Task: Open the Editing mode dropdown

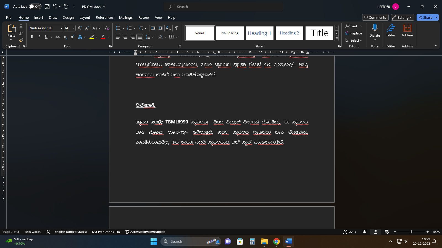Action: tap(402, 17)
